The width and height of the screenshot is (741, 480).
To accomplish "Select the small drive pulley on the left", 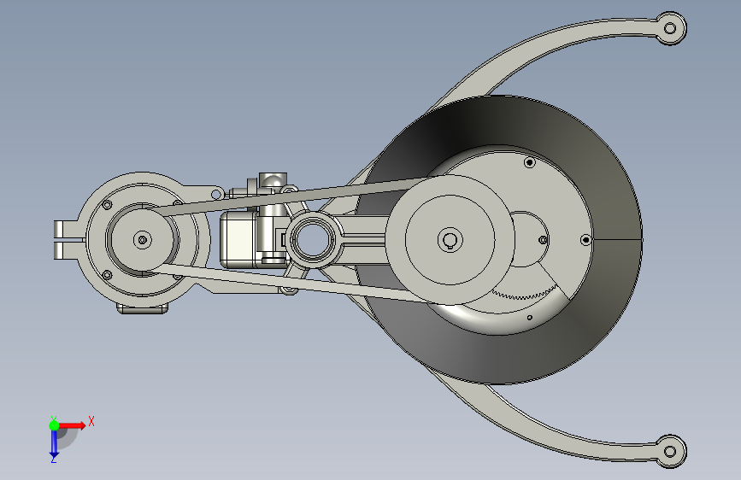I will coord(142,239).
